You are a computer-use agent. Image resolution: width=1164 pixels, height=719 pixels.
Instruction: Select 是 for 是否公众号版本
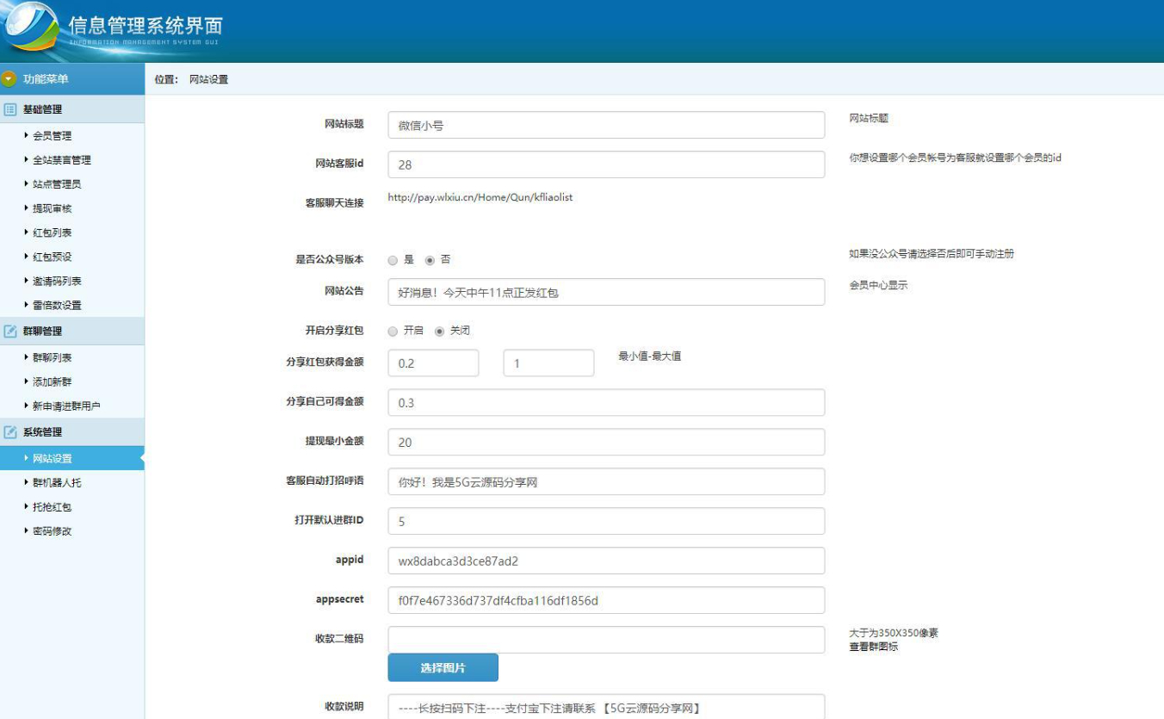[x=393, y=260]
